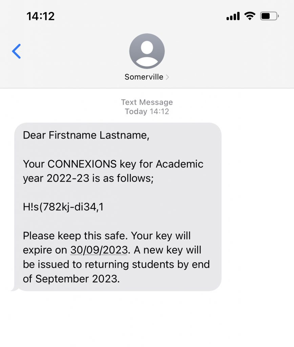Image resolution: width=294 pixels, height=347 pixels.
Task: Open the underlined 30/09/2023 date link
Action: tap(99, 250)
